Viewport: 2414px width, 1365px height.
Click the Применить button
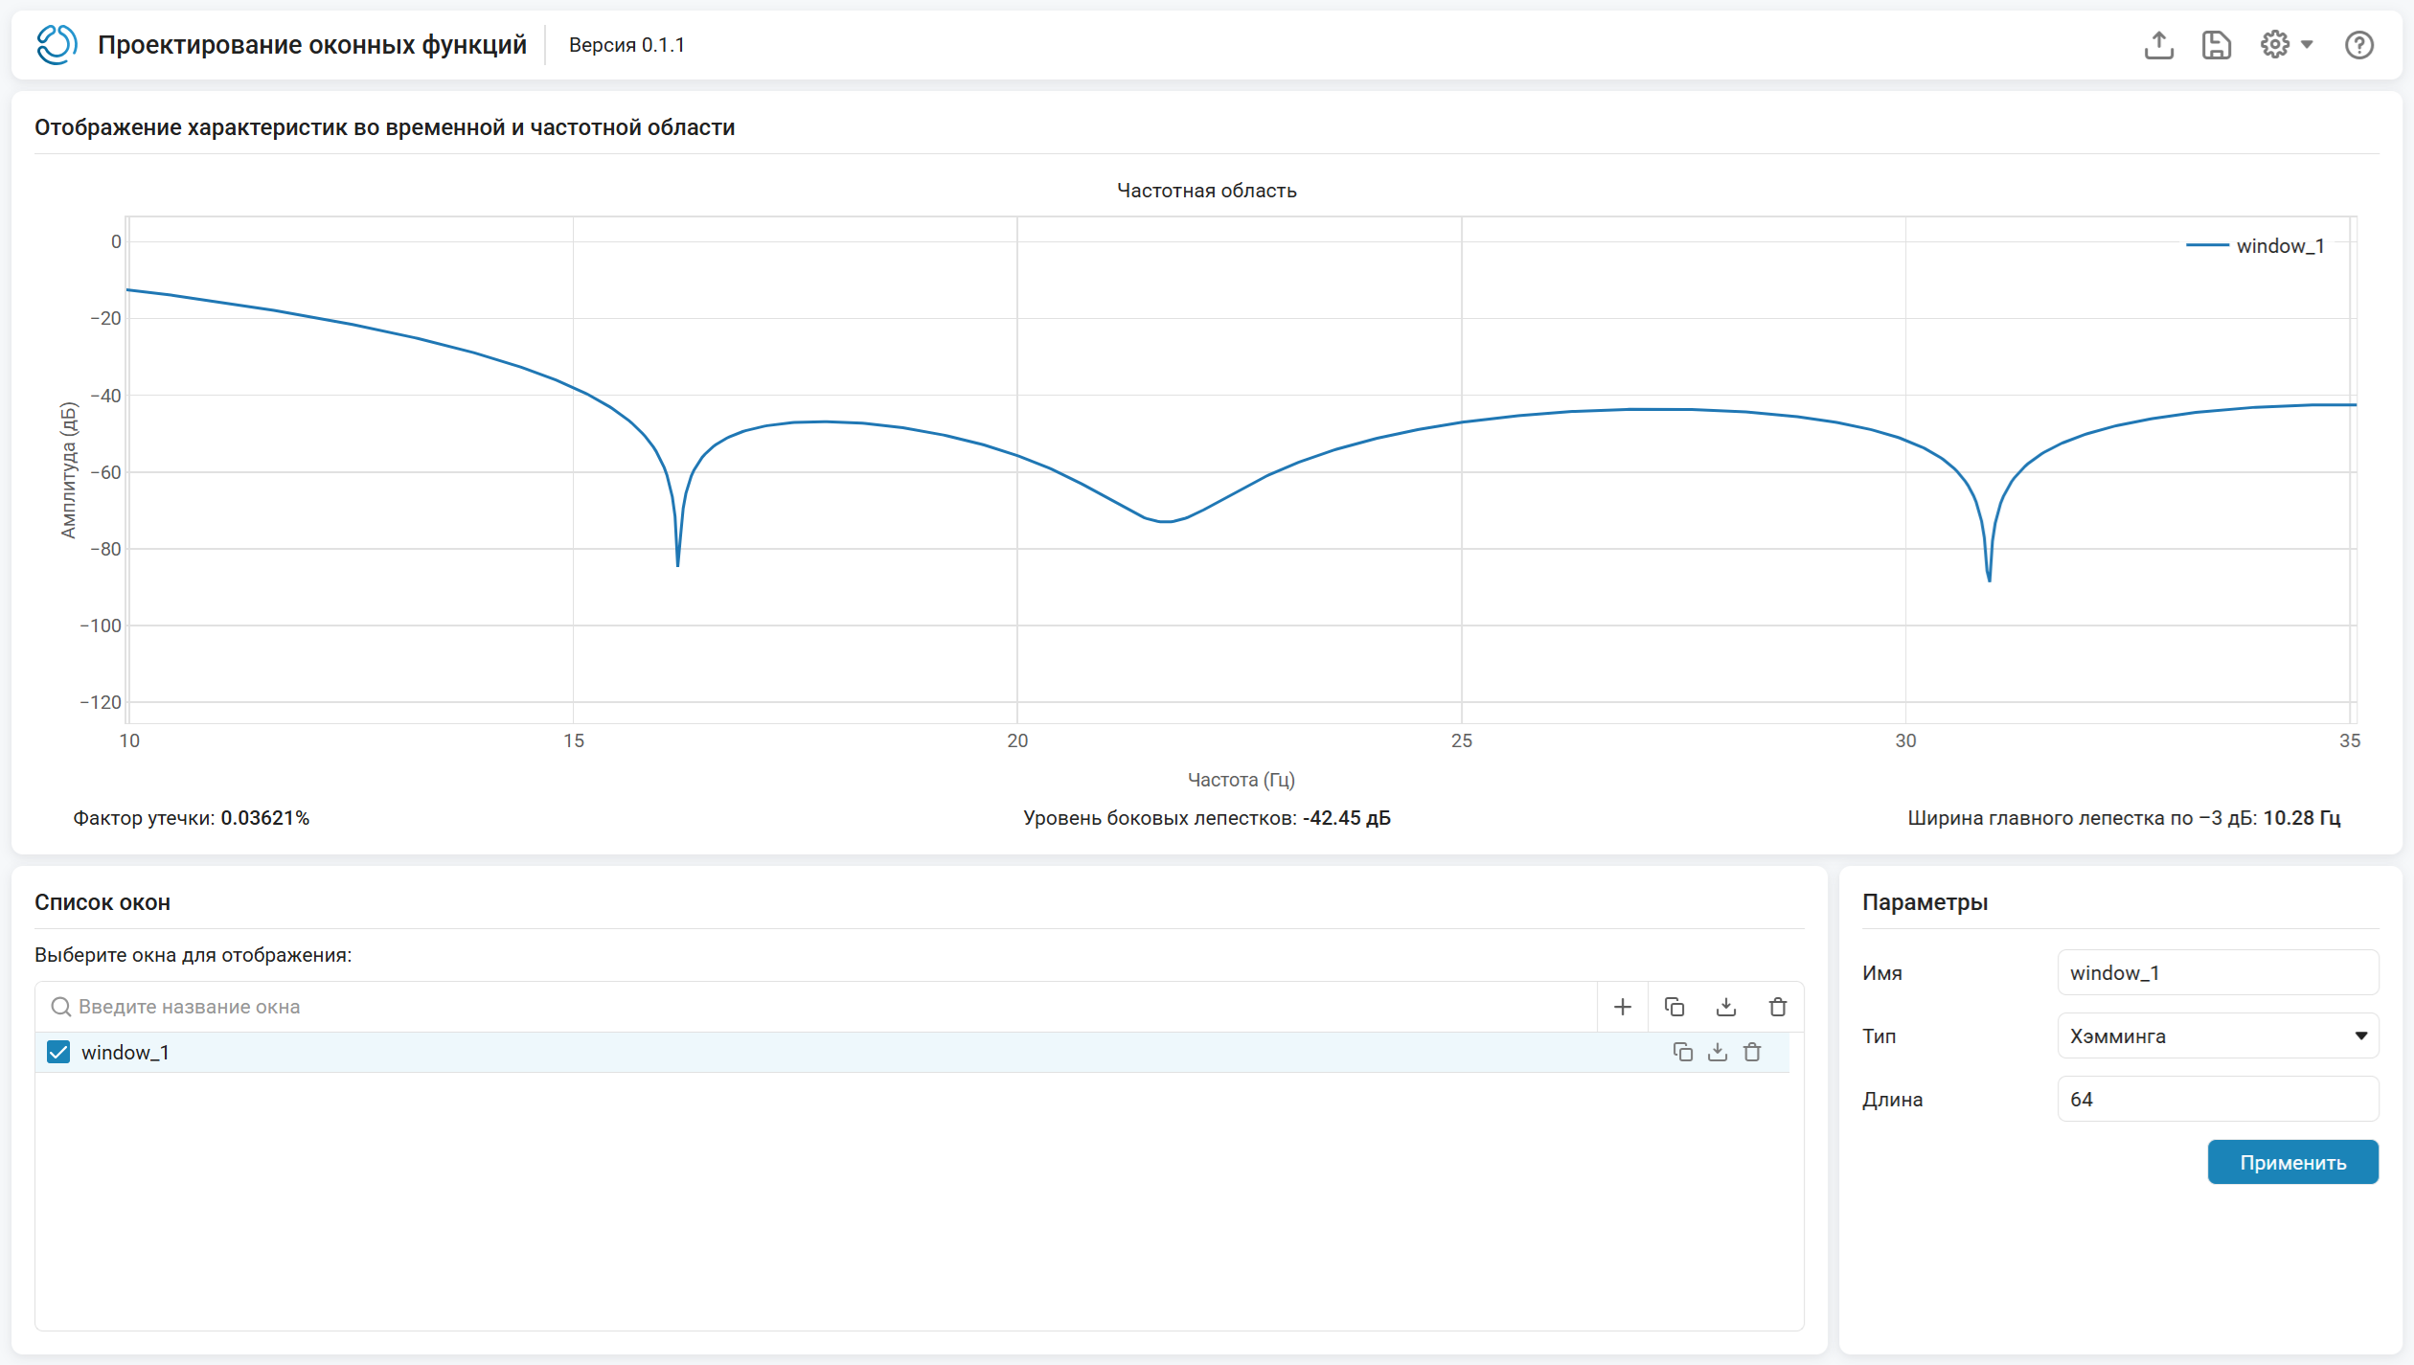[2292, 1162]
